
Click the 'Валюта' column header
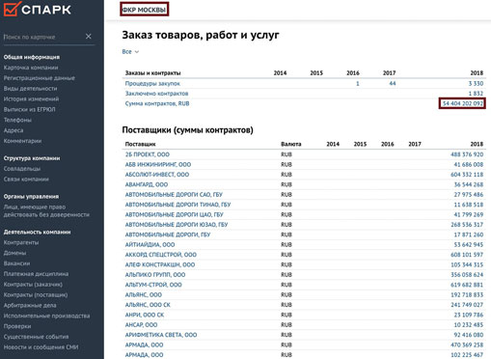coord(291,144)
